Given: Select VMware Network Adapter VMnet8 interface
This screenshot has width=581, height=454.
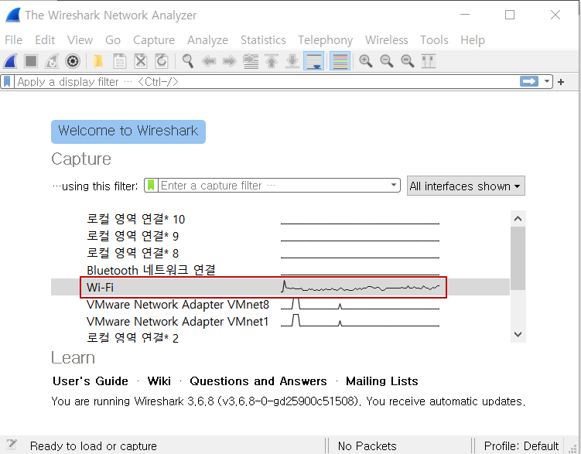Looking at the screenshot, I should pos(280,305).
